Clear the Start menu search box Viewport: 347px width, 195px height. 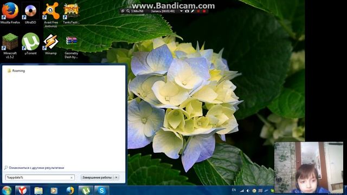(x=72, y=178)
